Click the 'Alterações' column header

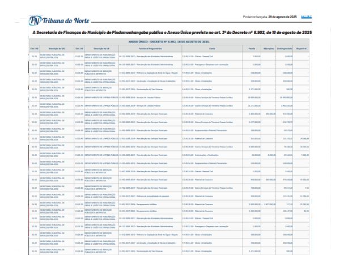coord(269,49)
